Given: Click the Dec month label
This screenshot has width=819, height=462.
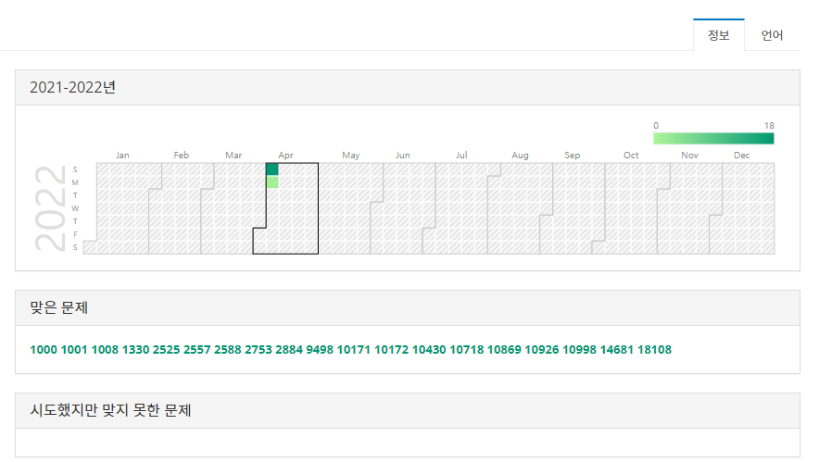Looking at the screenshot, I should (742, 155).
